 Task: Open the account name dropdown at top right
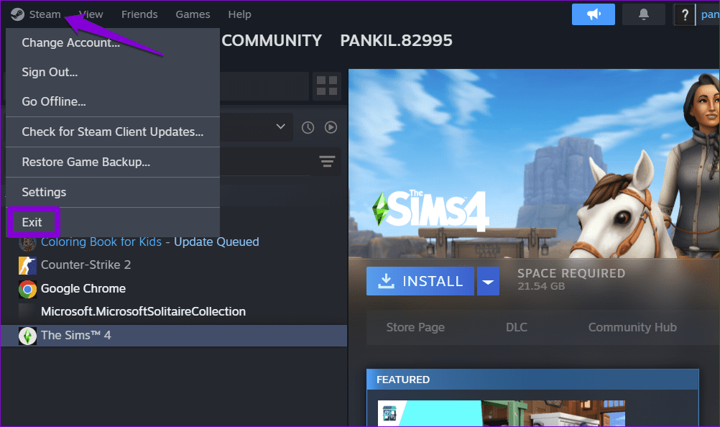tap(709, 14)
